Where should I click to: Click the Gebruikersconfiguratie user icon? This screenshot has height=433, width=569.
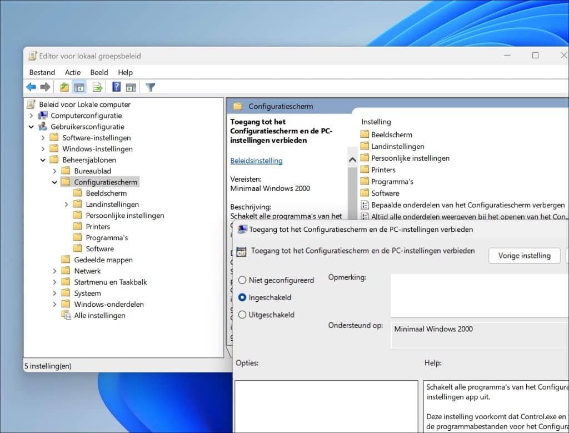[x=43, y=127]
